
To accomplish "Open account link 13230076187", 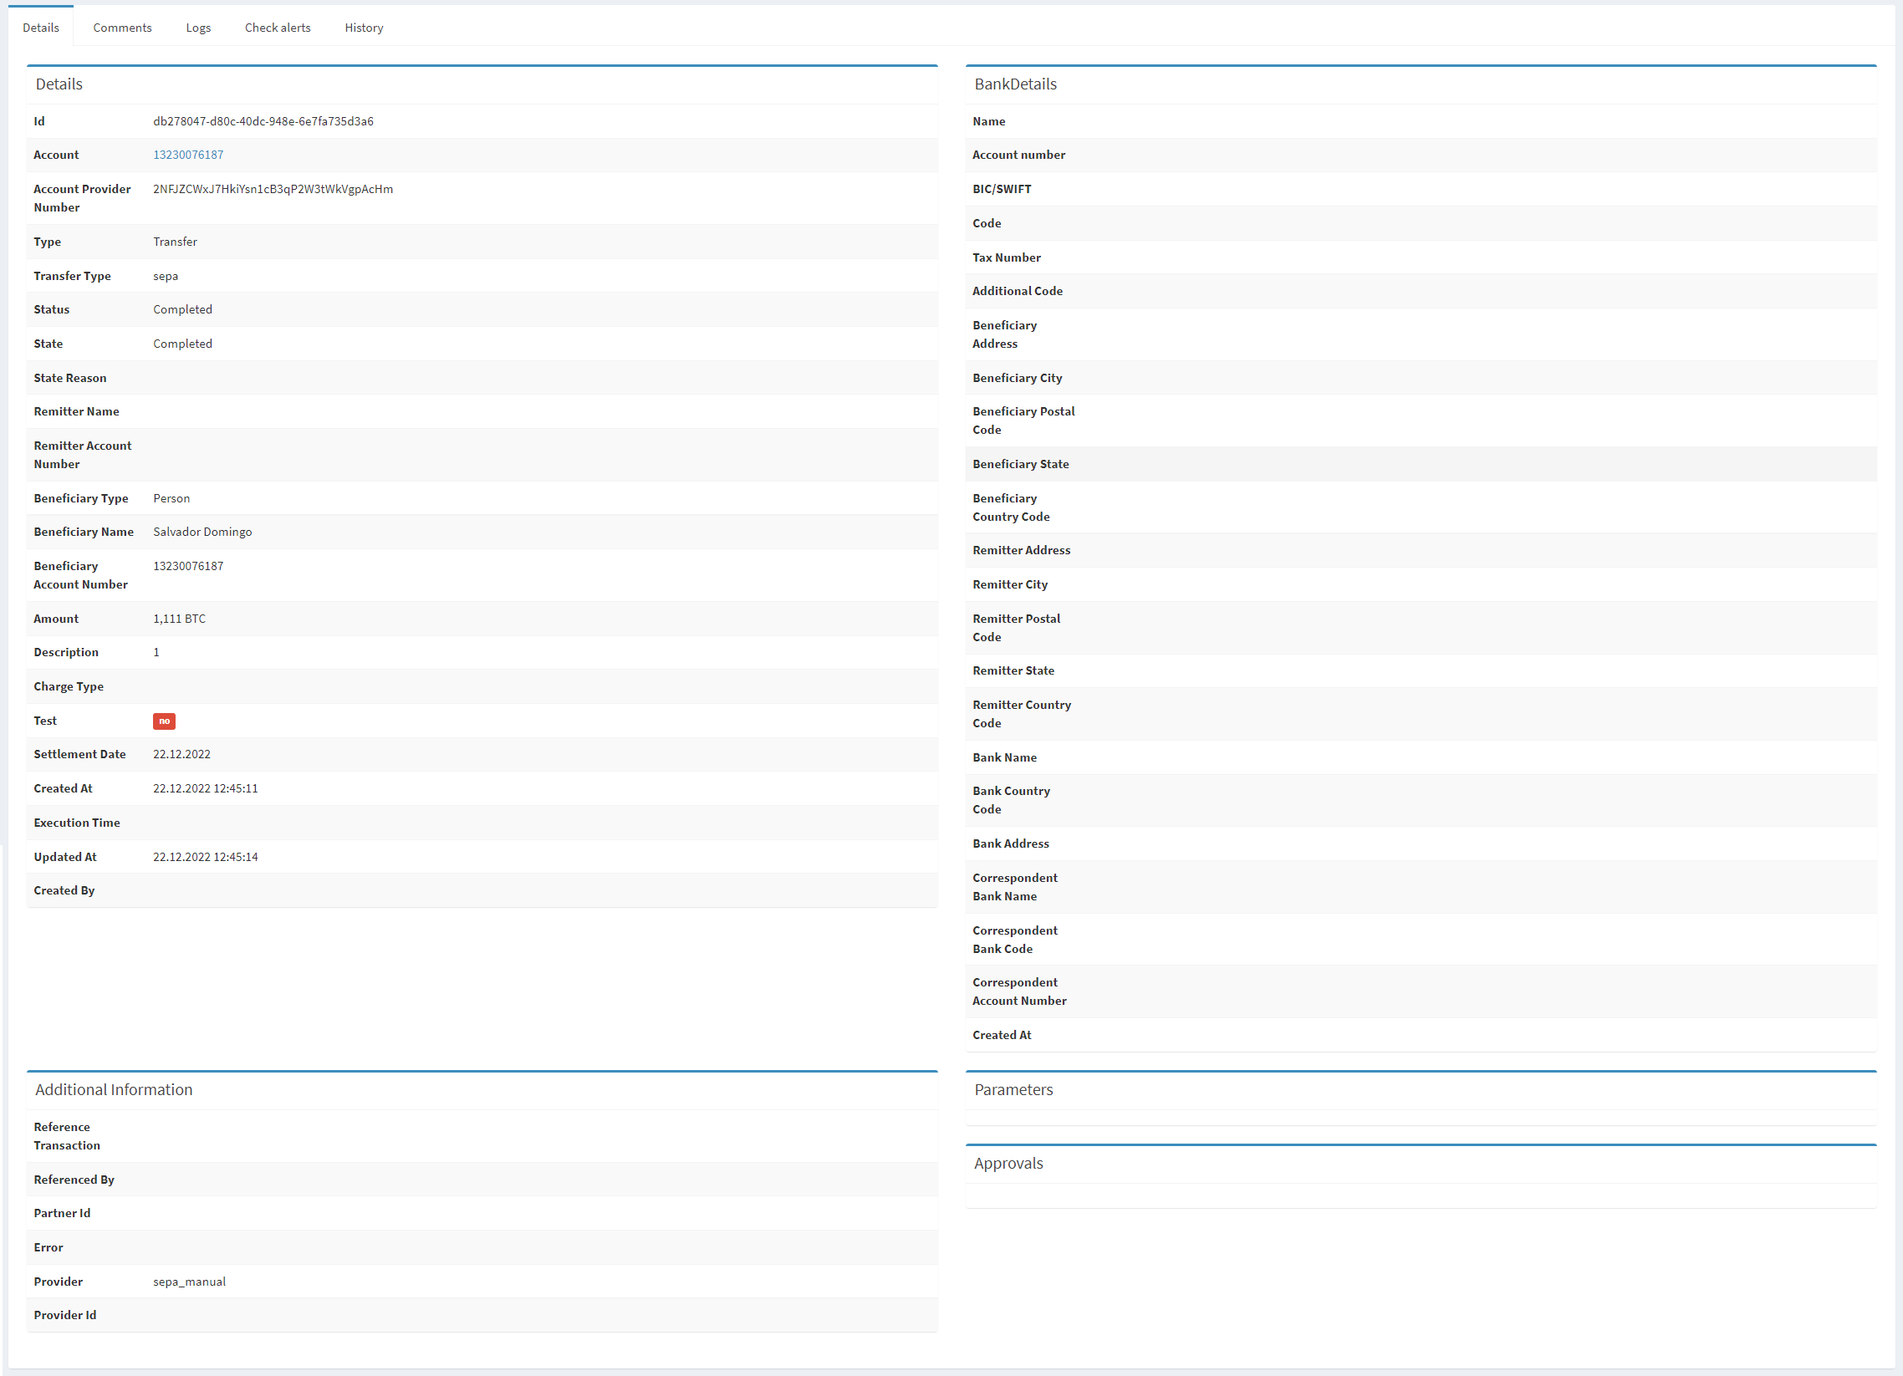I will 188,155.
